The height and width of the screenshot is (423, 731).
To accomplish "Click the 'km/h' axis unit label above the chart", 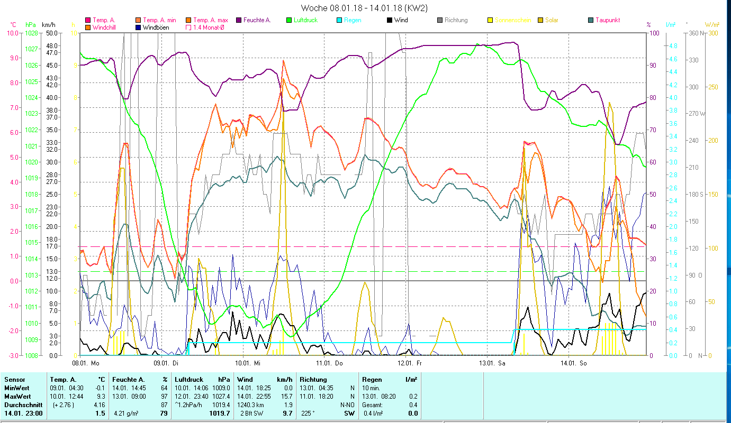I will tap(48, 24).
